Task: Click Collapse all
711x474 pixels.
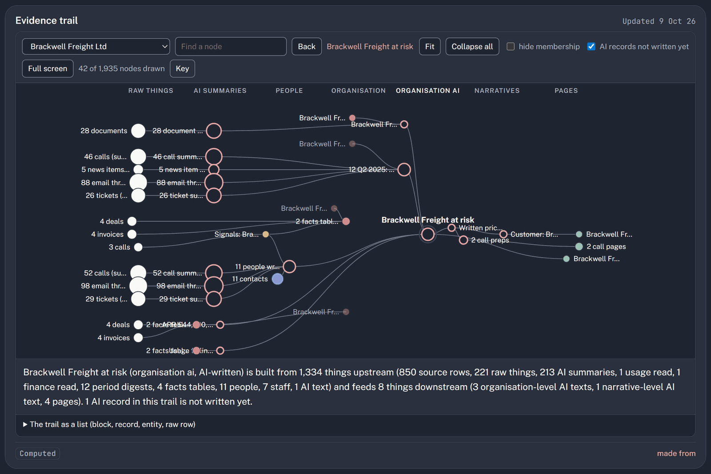Action: (x=472, y=47)
